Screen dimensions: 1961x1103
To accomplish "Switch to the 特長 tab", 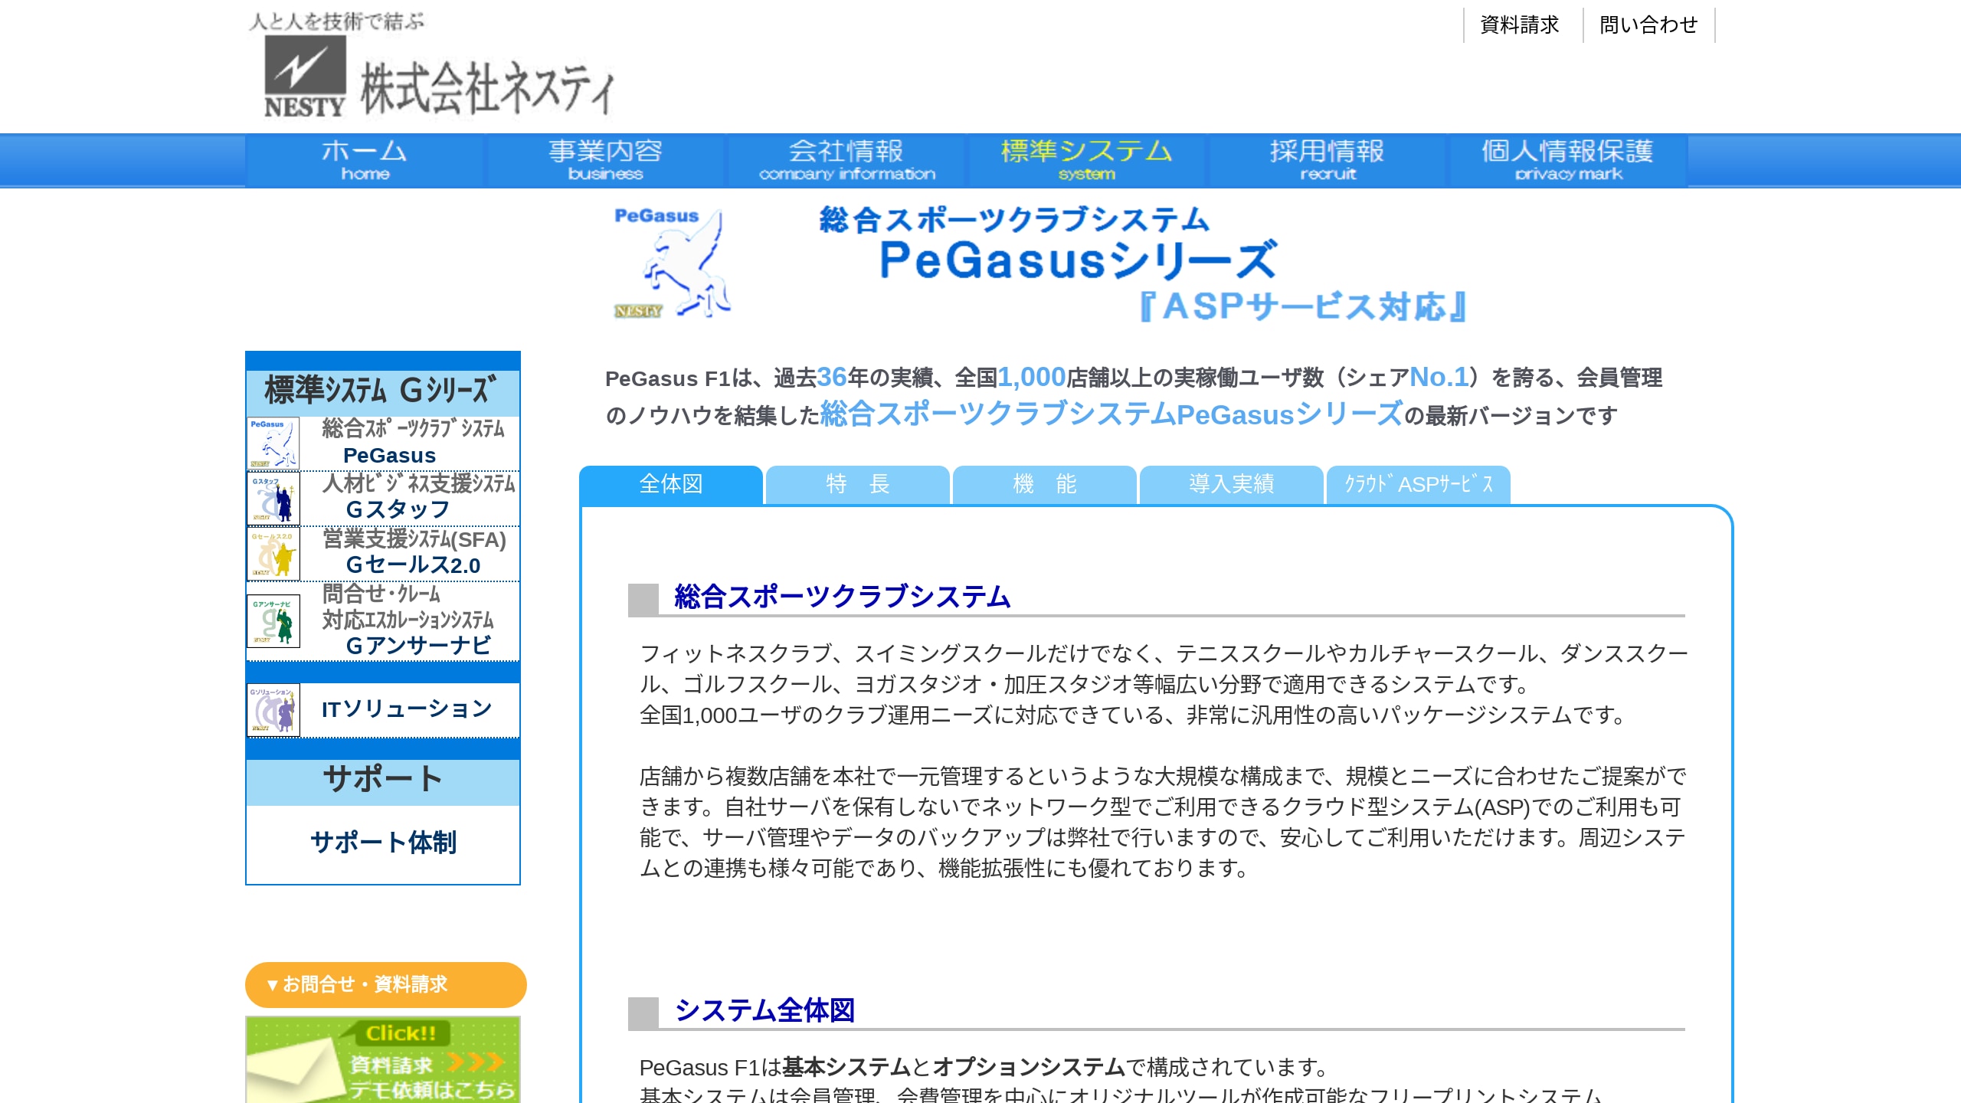I will click(x=858, y=484).
